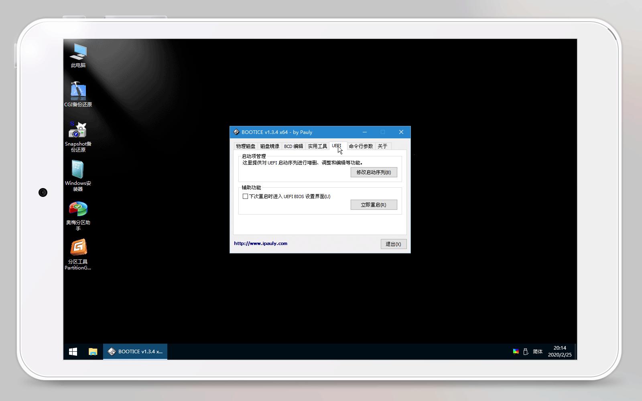Viewport: 642px width, 401px height.
Task: Open the 简体 language indicator in tray
Action: tap(538, 351)
